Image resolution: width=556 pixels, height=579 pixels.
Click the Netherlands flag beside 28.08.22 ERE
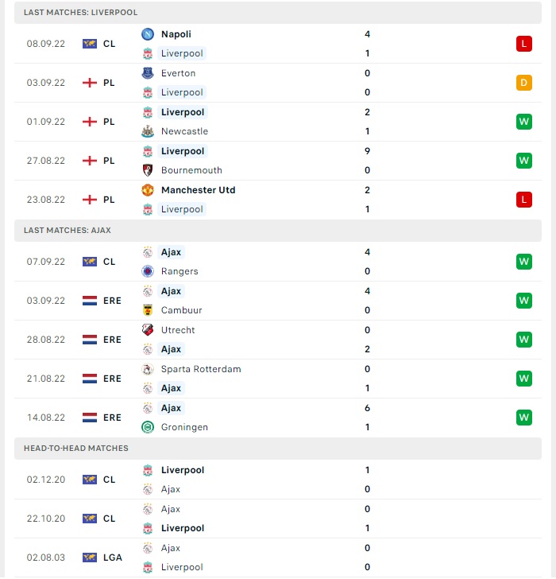[x=90, y=340]
